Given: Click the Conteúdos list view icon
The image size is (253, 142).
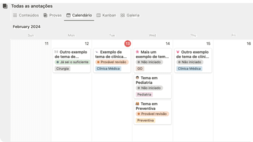Looking at the screenshot, I should click(15, 15).
